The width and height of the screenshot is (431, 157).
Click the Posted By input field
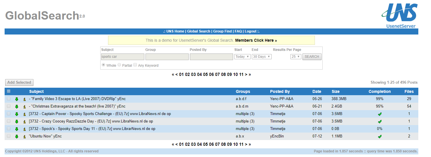click(211, 57)
